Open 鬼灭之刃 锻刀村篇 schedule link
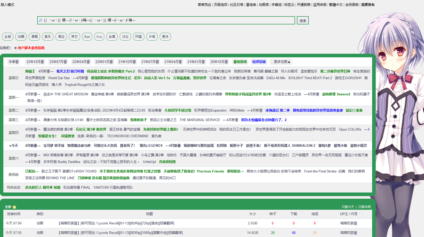 click(x=70, y=71)
